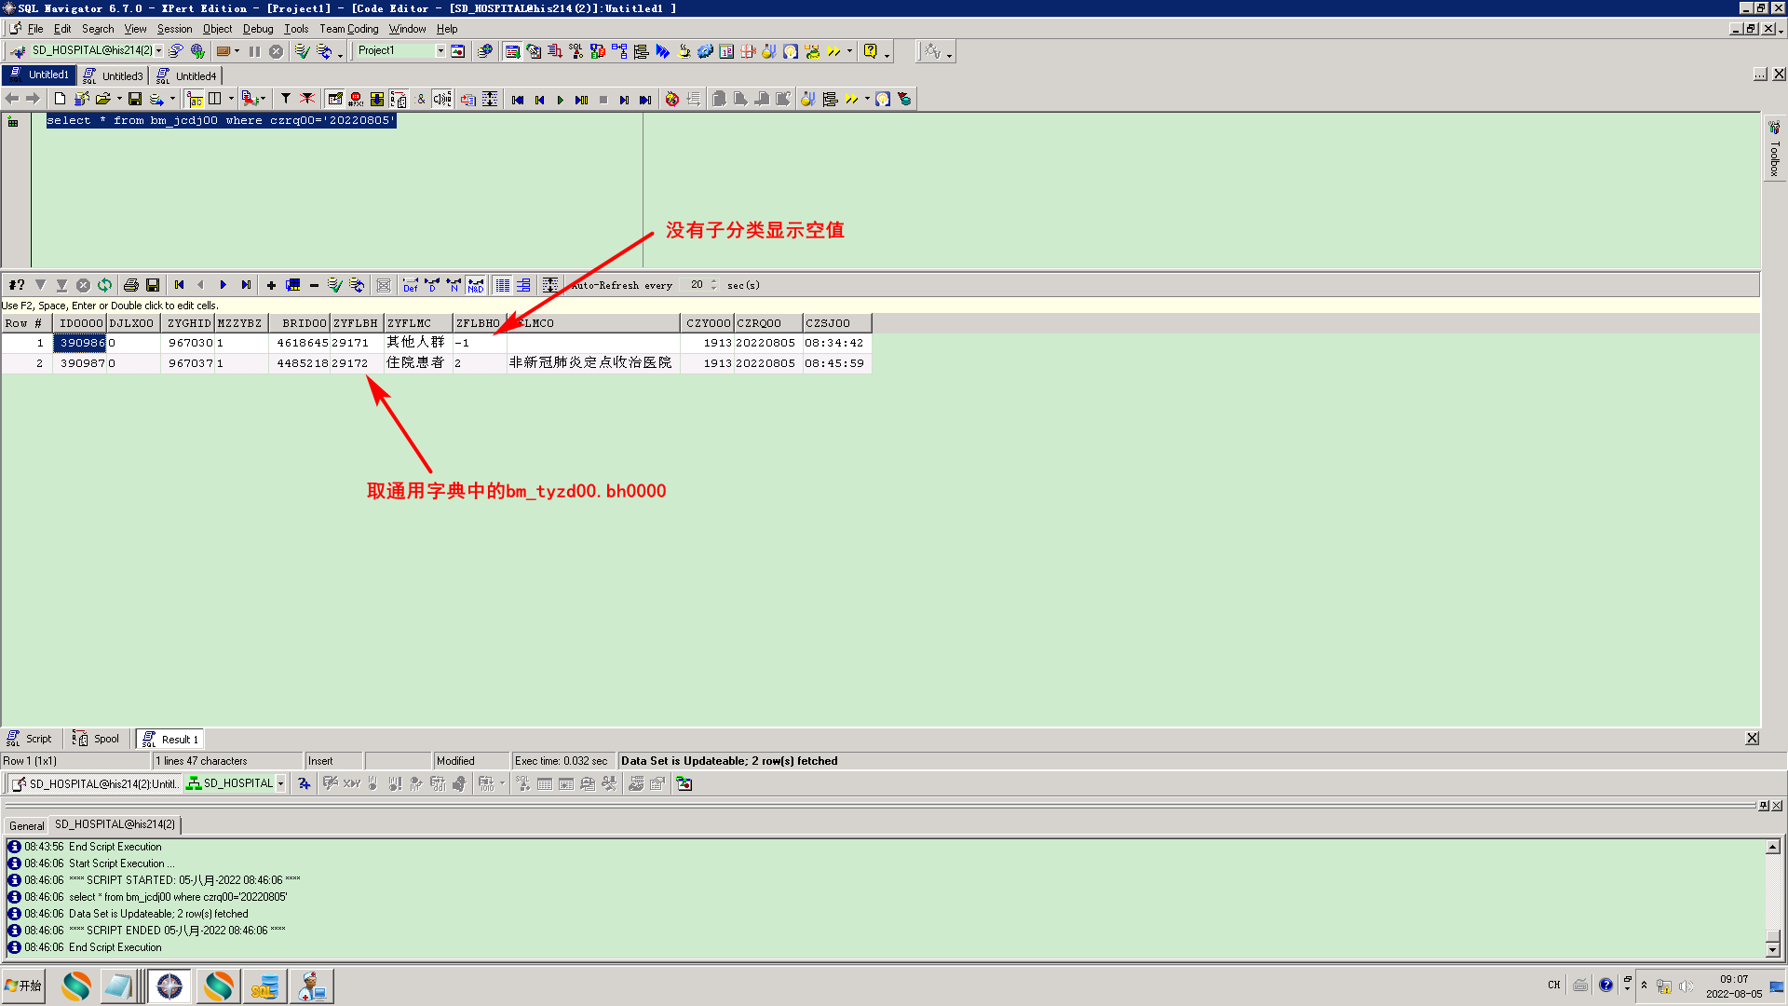The height and width of the screenshot is (1006, 1788).
Task: Open the Project1 combo box dropdown
Action: [x=440, y=51]
